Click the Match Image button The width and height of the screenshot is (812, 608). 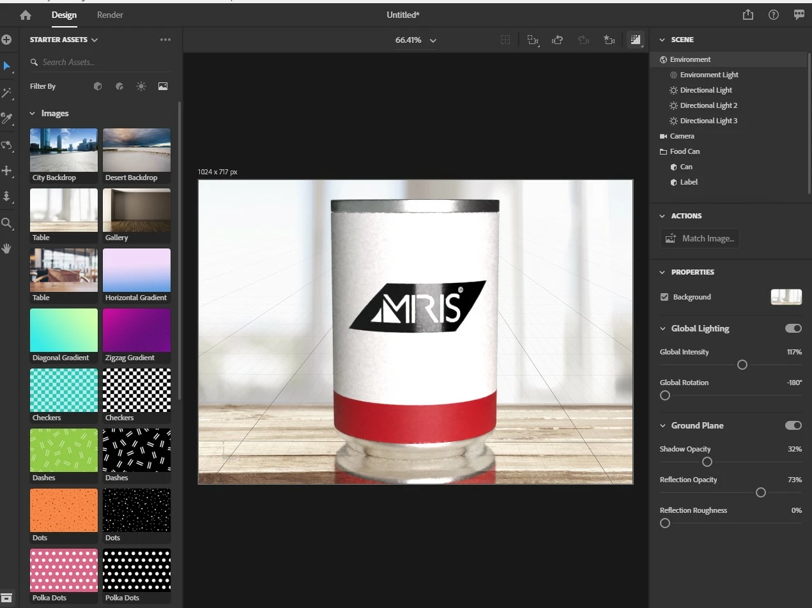(x=700, y=238)
